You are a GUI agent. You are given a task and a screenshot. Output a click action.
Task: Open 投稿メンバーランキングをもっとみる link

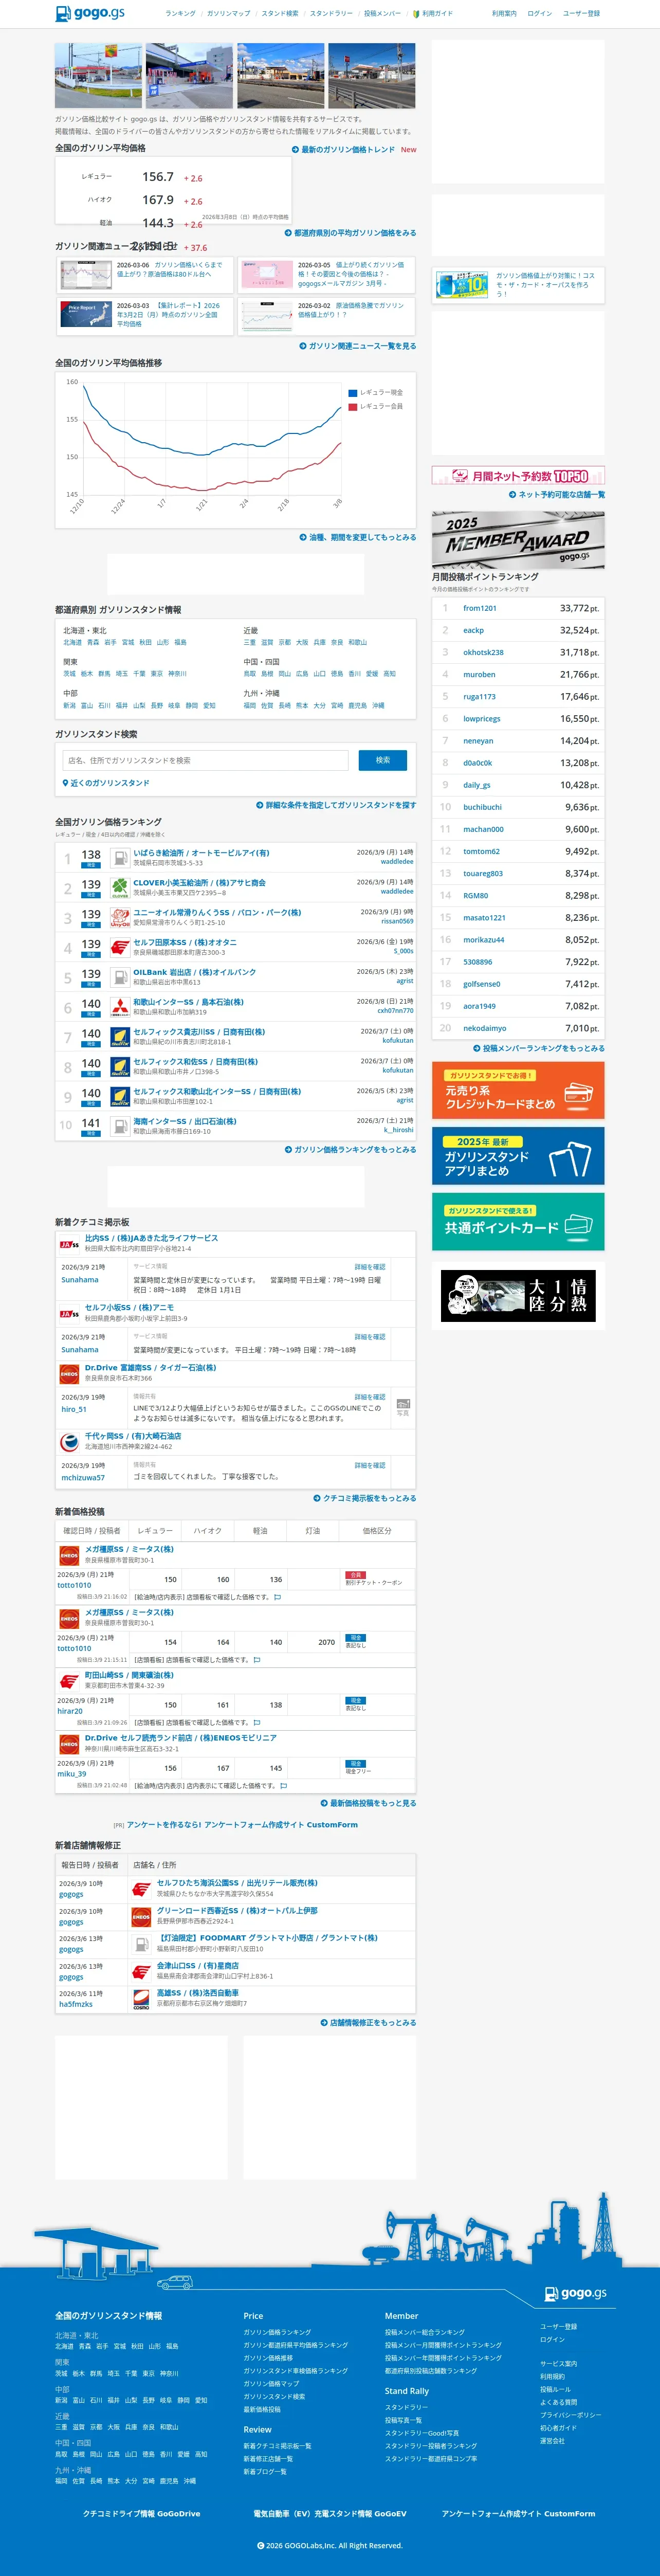[539, 1048]
